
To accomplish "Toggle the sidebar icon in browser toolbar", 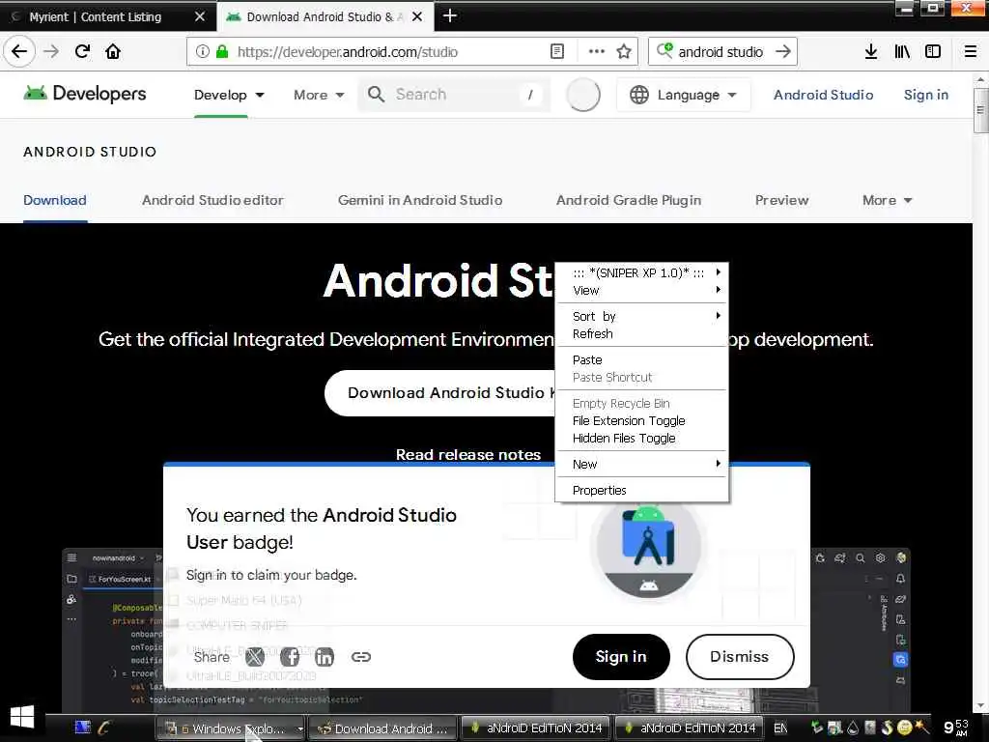I will point(933,52).
